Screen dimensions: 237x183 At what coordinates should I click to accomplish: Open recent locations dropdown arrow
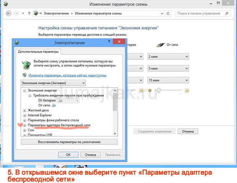(x=23, y=13)
